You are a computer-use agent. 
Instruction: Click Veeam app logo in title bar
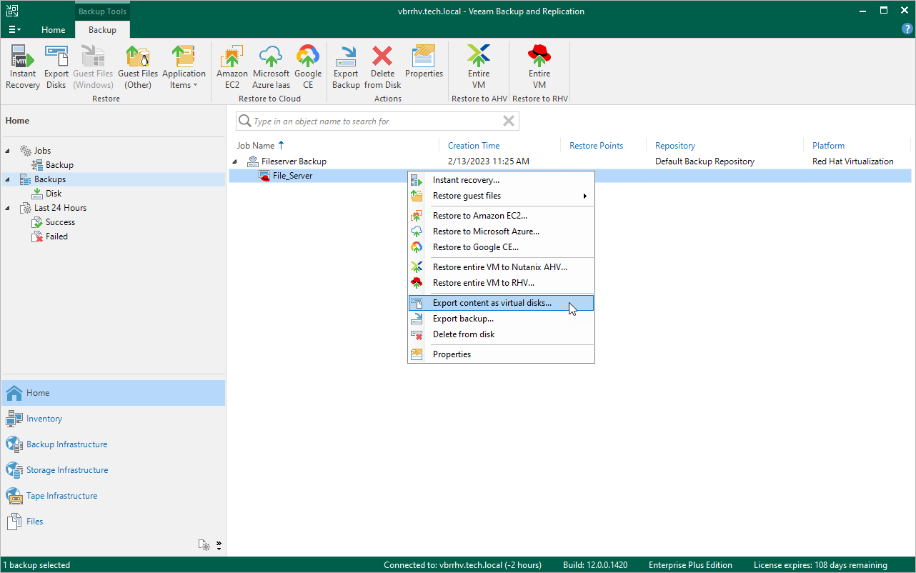(x=13, y=11)
